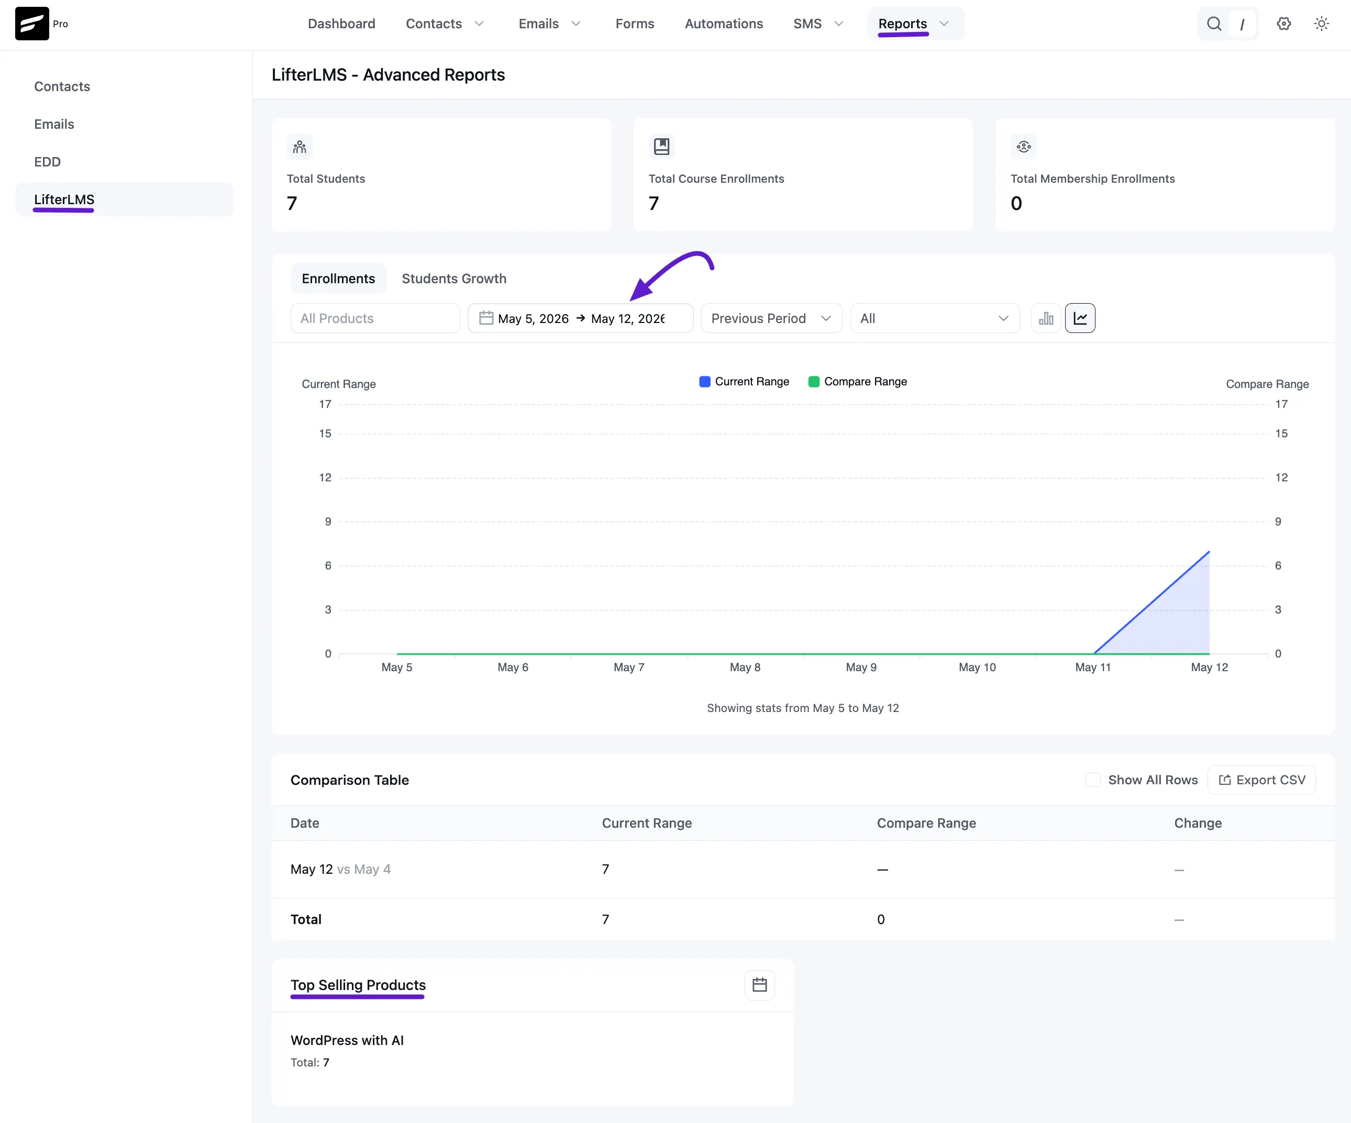Image resolution: width=1351 pixels, height=1123 pixels.
Task: Click the Total Course Enrollments book icon
Action: click(x=661, y=147)
